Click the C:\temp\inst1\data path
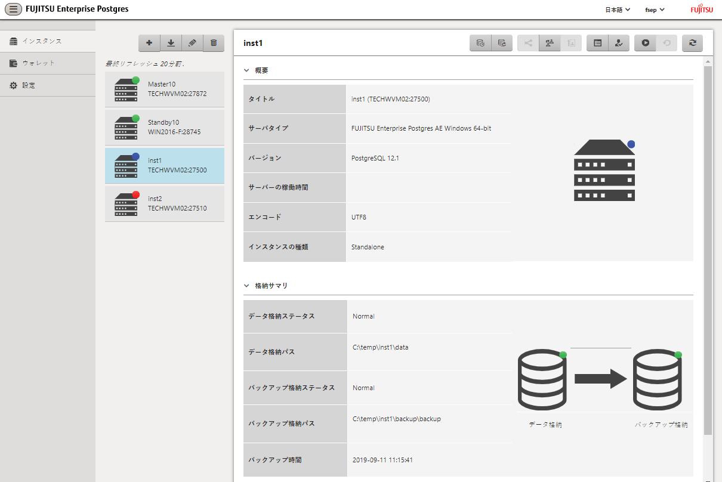This screenshot has height=482, width=722. point(381,347)
